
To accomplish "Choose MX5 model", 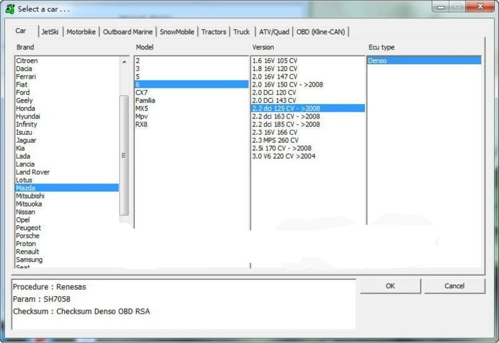I will [x=191, y=108].
